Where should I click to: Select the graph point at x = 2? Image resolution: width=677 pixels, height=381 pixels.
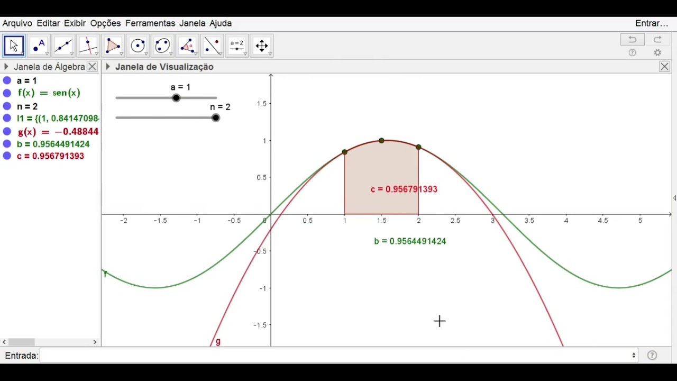[x=419, y=147]
